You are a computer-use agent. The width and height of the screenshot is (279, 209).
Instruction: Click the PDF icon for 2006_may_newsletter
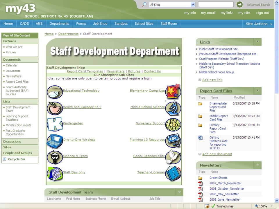click(200, 194)
